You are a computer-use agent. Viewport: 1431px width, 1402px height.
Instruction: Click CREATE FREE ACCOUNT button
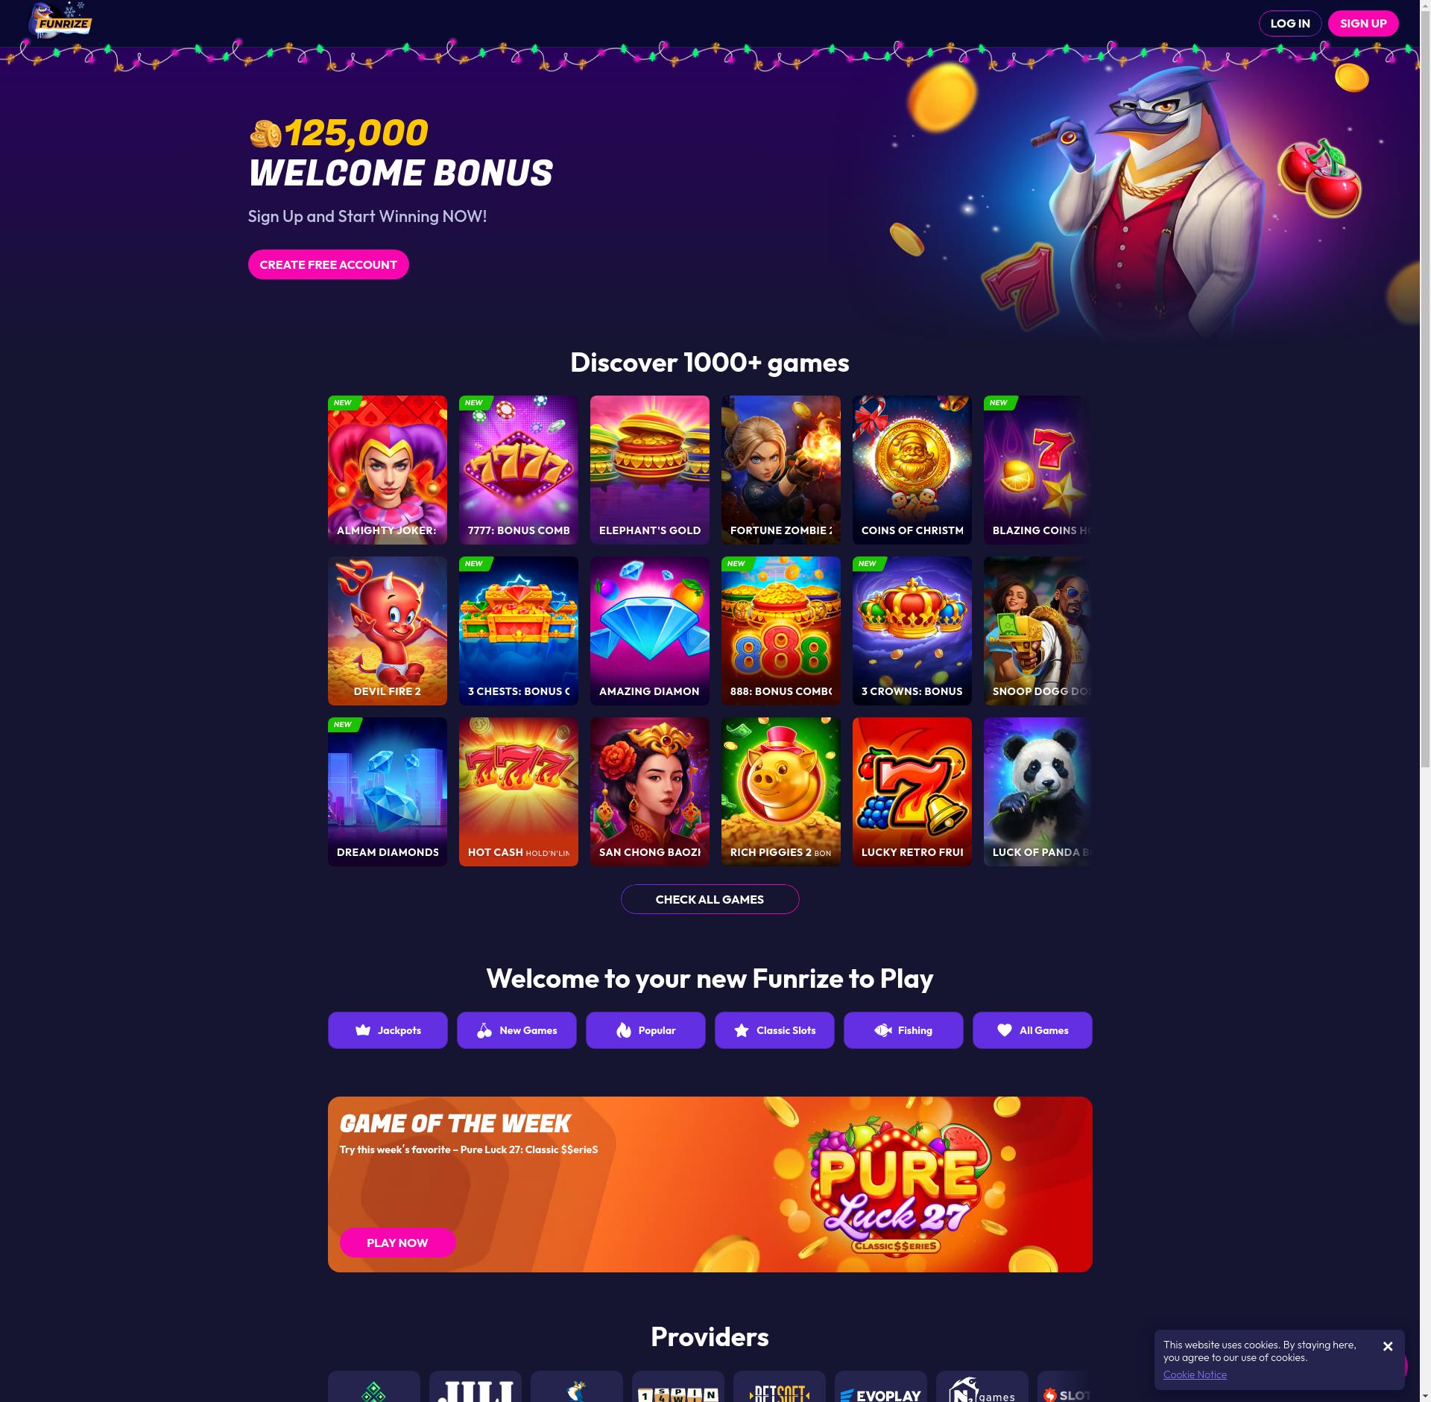coord(328,264)
